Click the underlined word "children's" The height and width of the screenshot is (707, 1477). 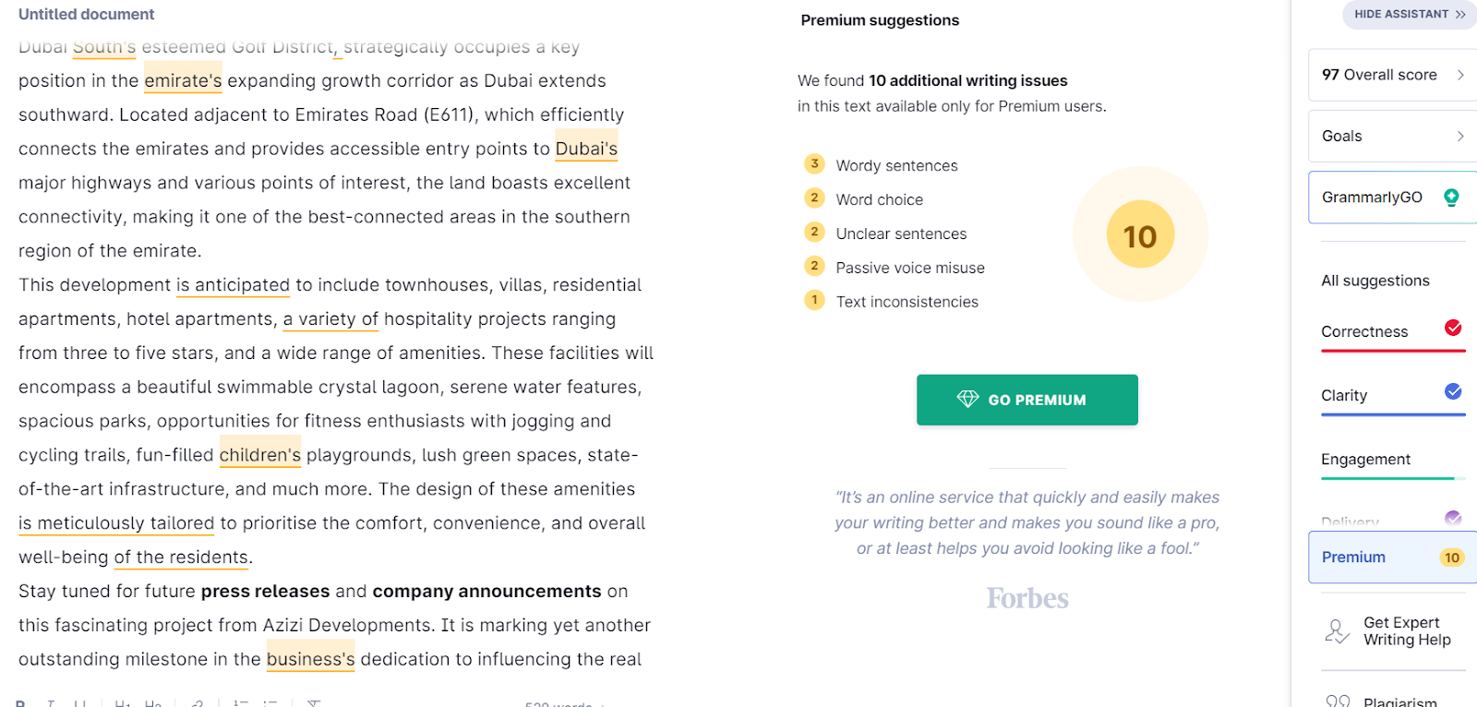(259, 455)
